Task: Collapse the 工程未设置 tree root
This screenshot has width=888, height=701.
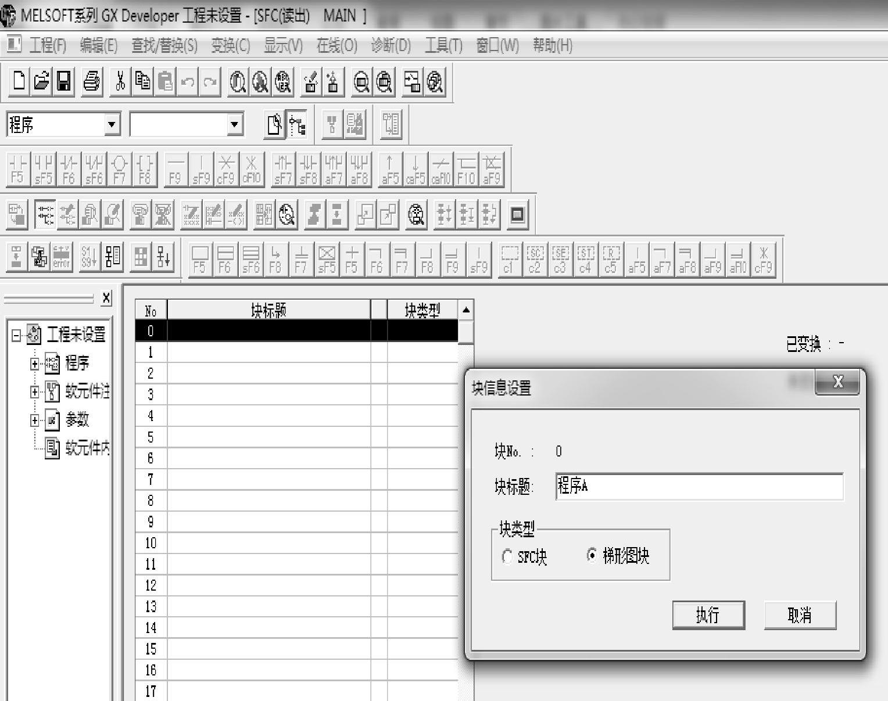Action: [16, 335]
